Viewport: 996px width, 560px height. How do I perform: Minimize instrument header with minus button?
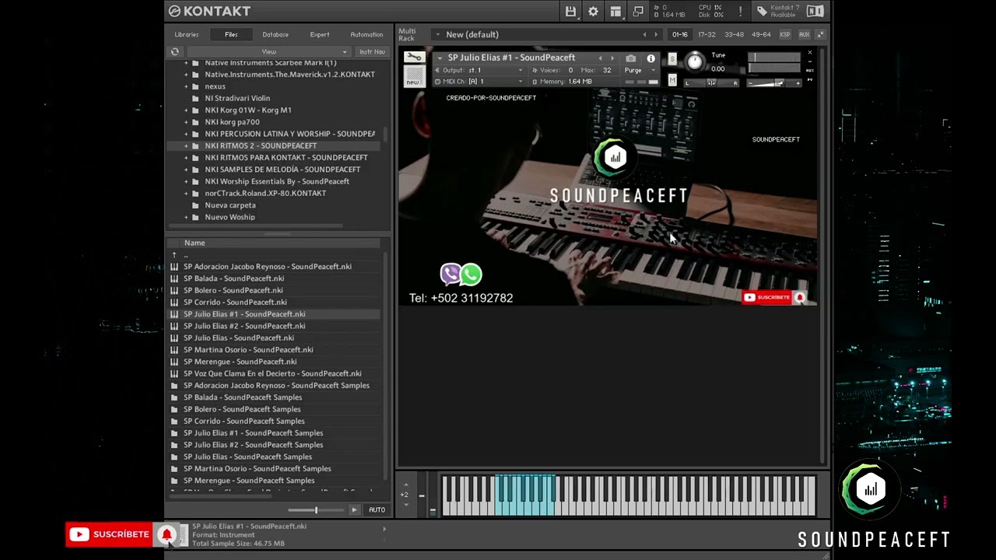810,61
